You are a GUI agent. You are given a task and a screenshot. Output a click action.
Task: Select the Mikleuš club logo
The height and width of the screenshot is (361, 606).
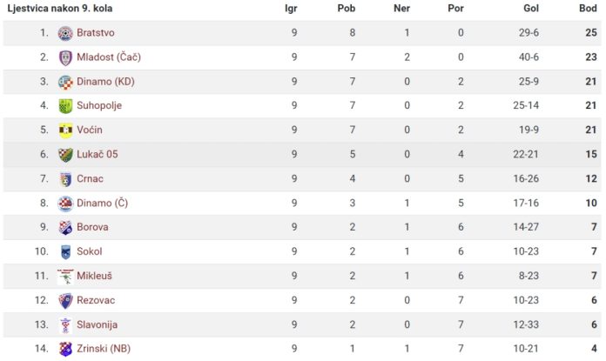[x=65, y=277]
